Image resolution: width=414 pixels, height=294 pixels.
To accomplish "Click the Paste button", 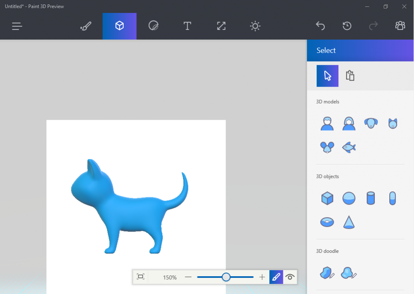I will pos(350,76).
